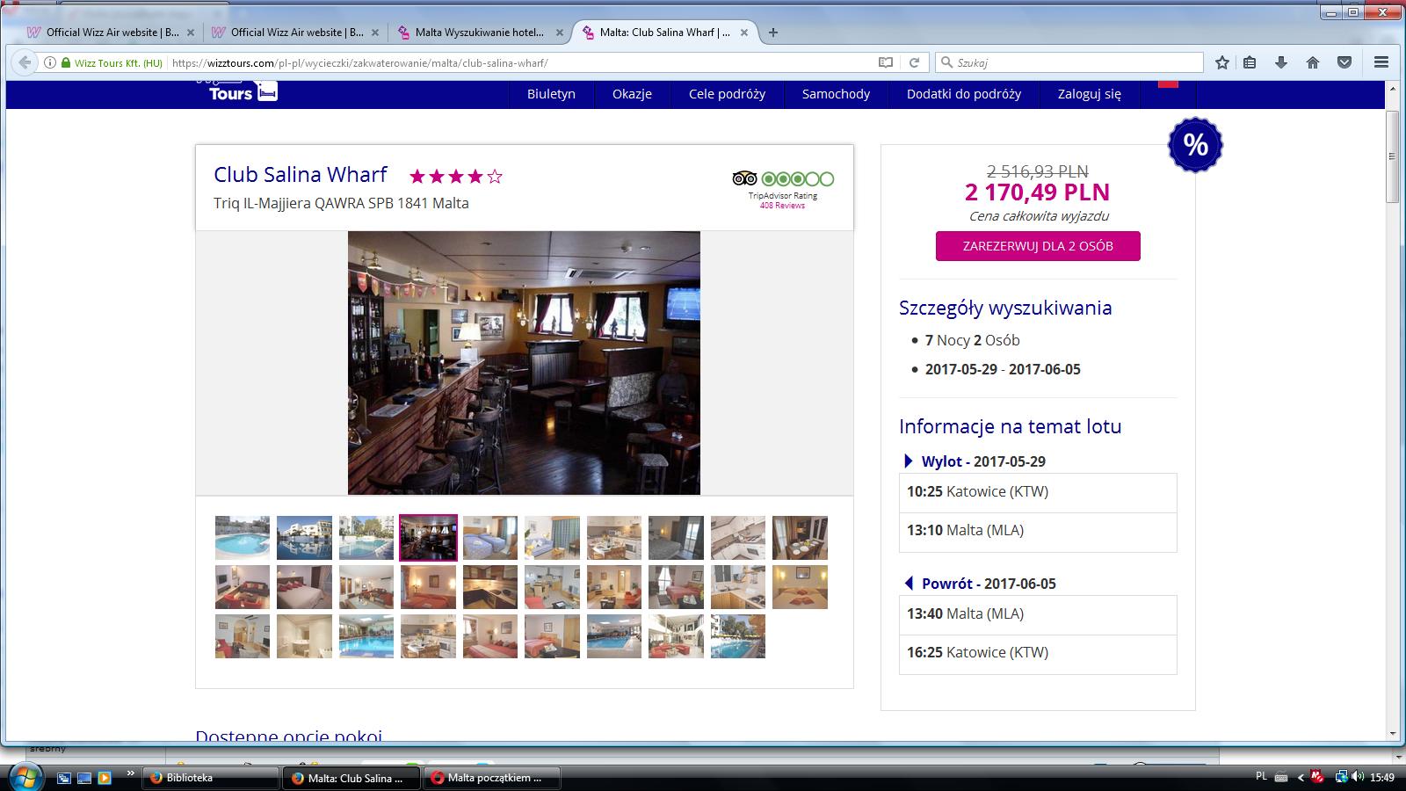Open the Firefox hamburger menu
The height and width of the screenshot is (791, 1406).
pos(1381,62)
